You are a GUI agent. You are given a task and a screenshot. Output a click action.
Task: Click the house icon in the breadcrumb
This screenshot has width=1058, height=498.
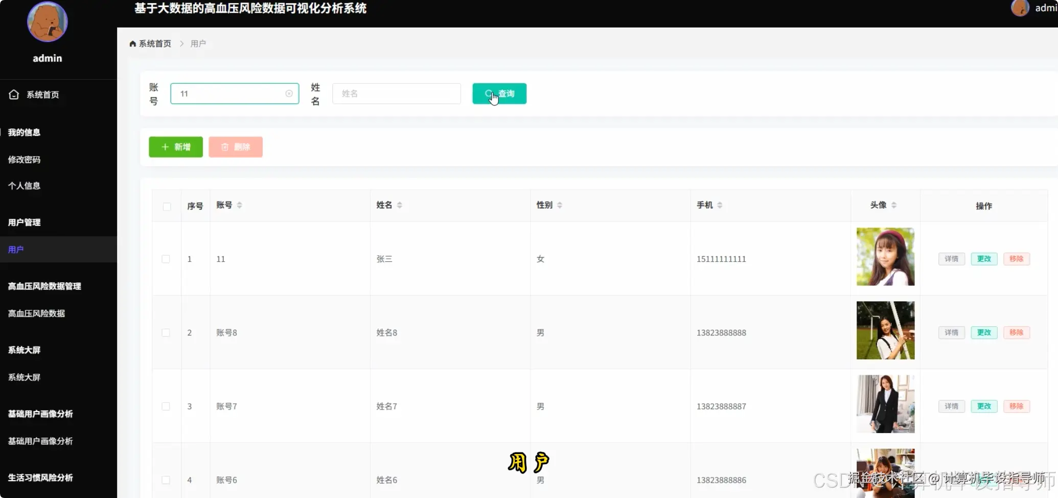pyautogui.click(x=132, y=43)
